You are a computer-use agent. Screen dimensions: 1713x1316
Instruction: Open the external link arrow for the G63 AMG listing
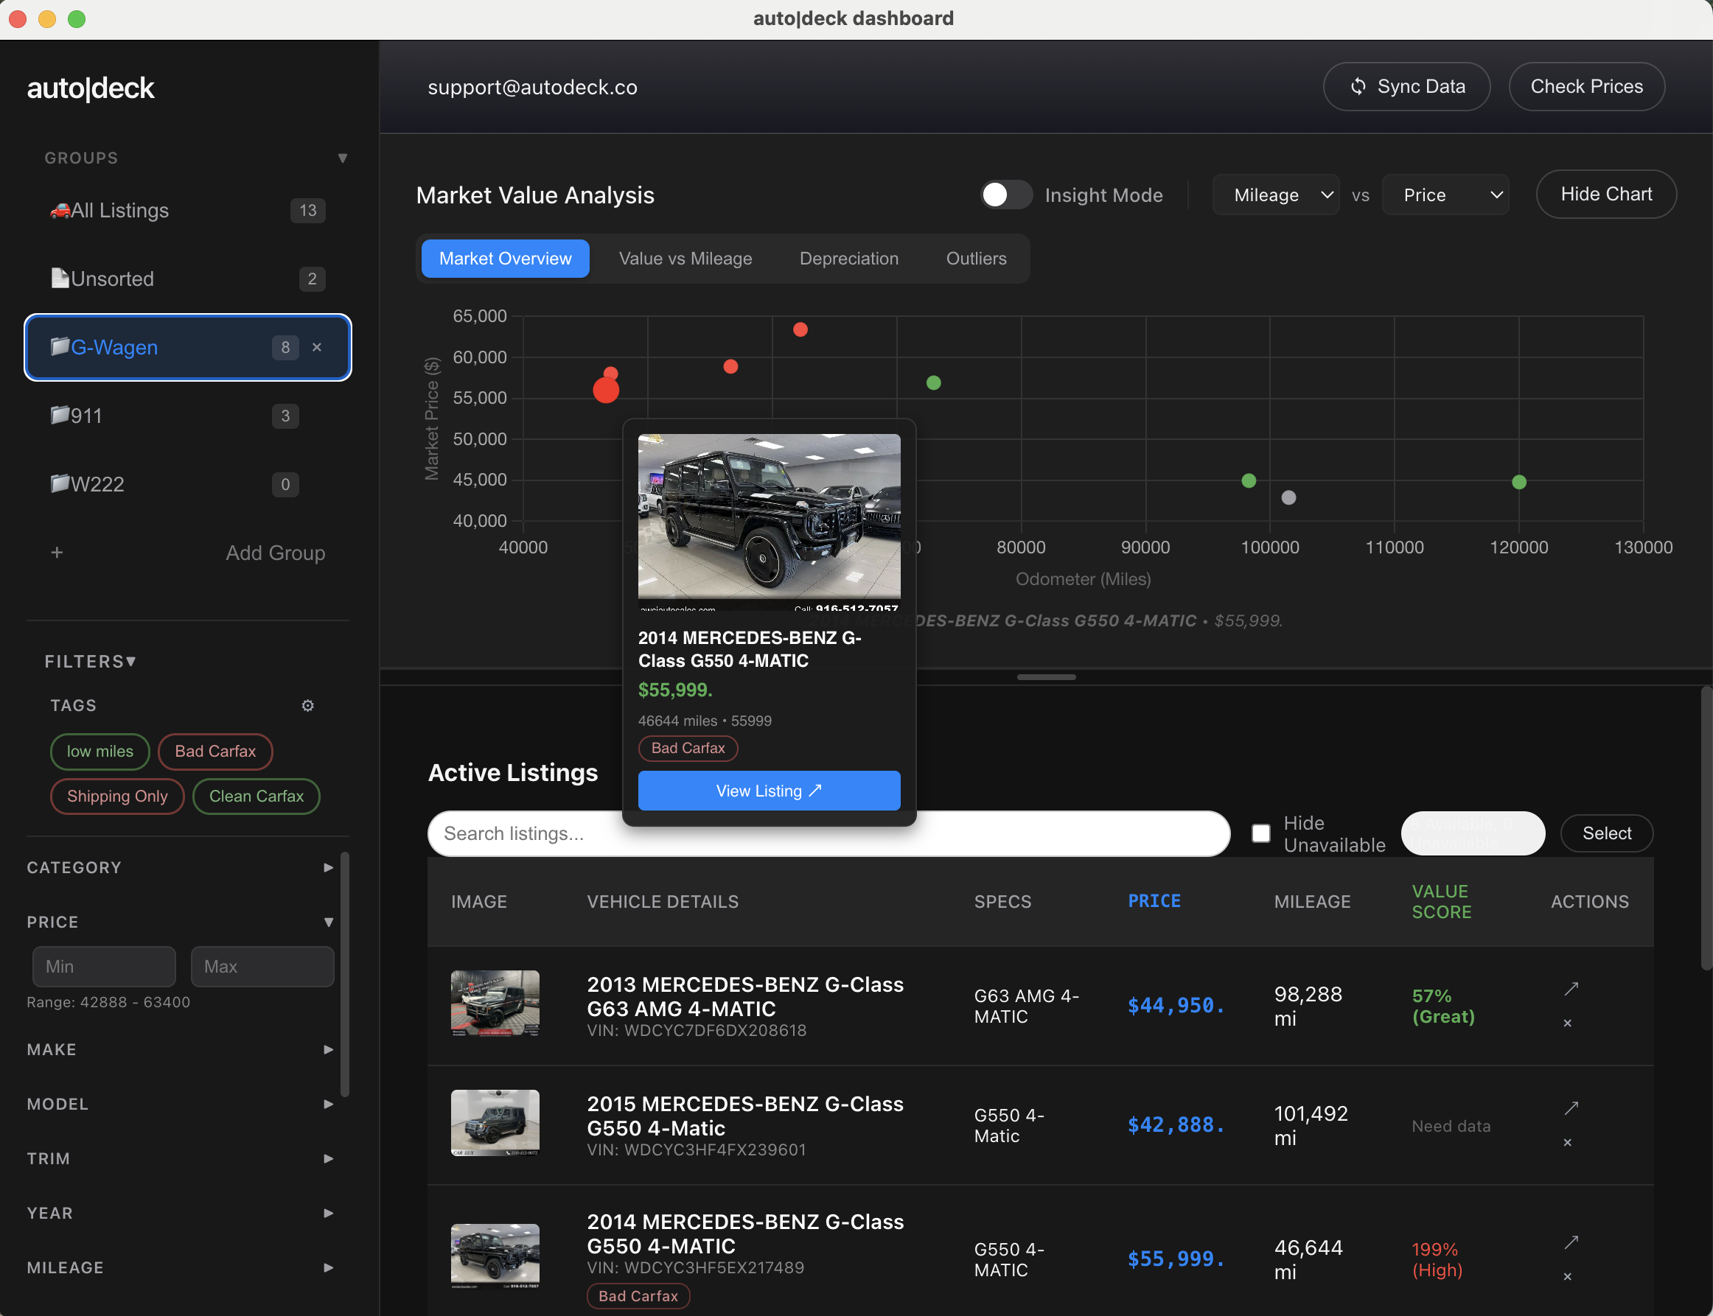tap(1571, 989)
